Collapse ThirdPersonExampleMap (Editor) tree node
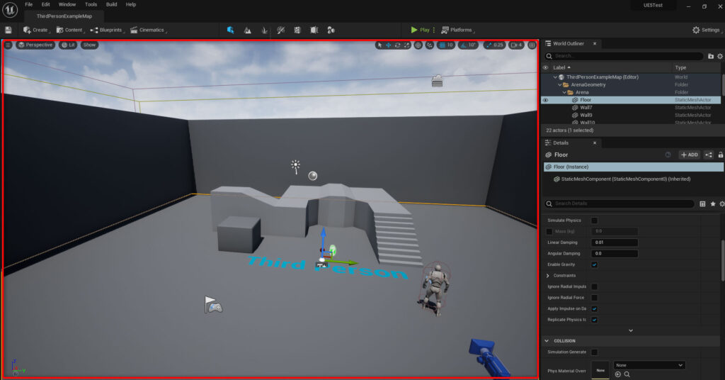 coord(555,77)
